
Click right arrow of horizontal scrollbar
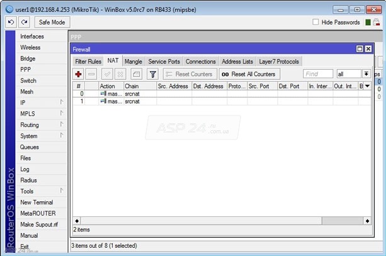367,221
